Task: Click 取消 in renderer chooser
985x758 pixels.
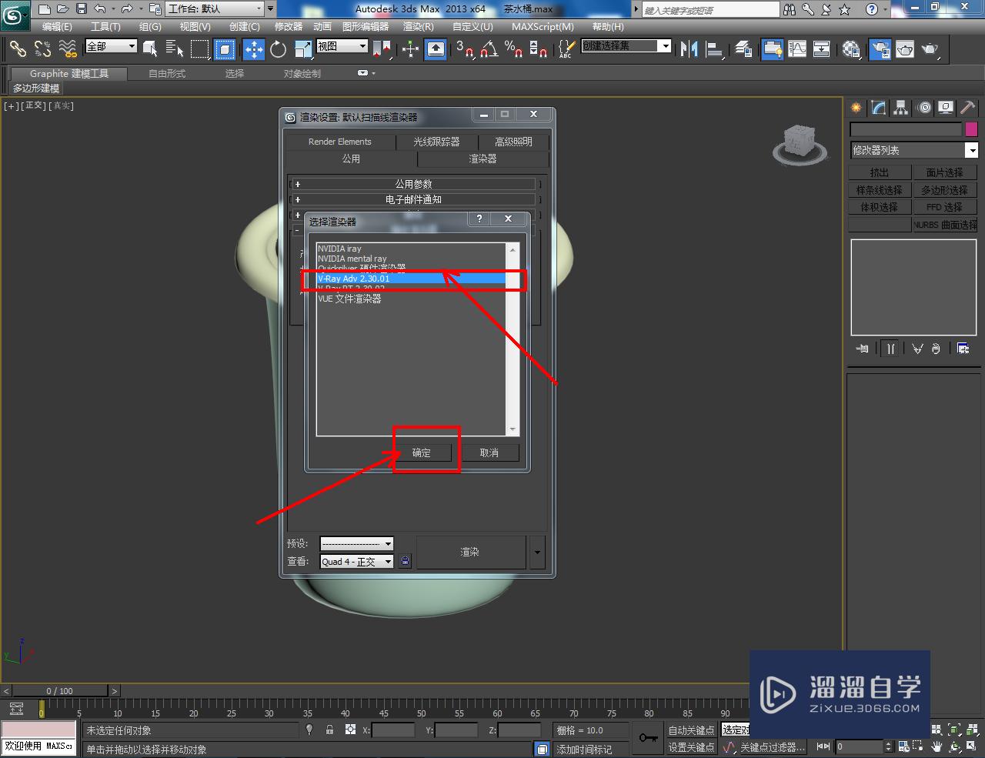Action: [489, 452]
